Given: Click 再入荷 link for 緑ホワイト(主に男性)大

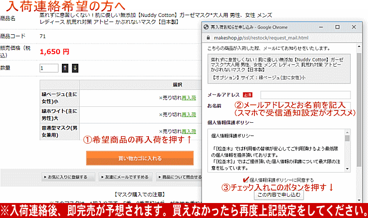Looking at the screenshot, I should click(x=189, y=115).
